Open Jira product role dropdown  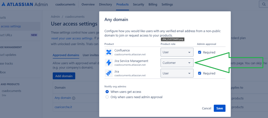pyautogui.click(x=177, y=73)
